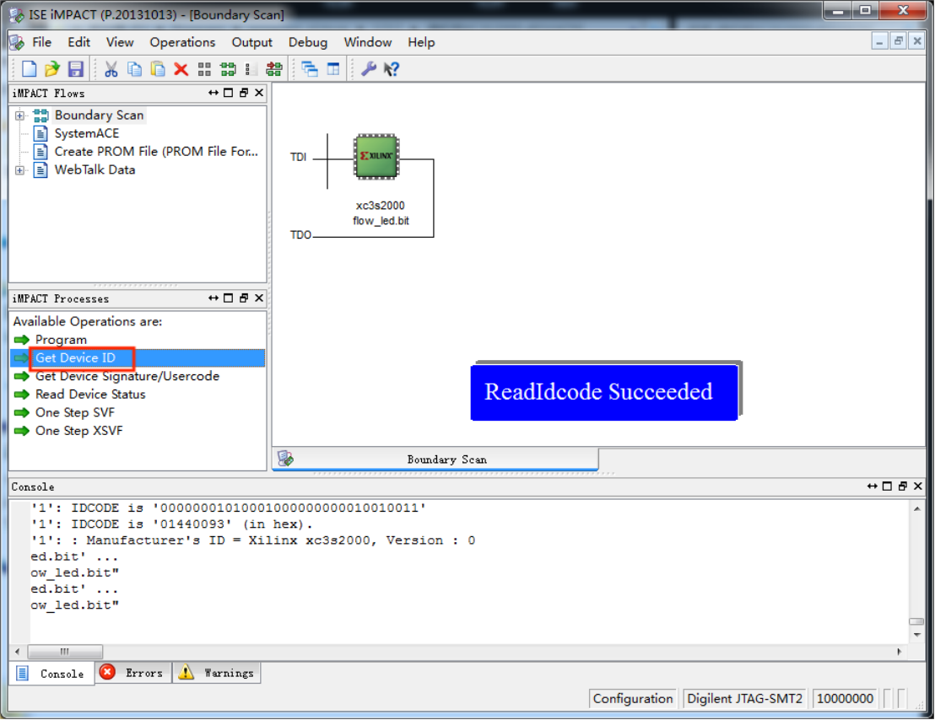
Task: Click the Save floppy disk icon
Action: (x=76, y=69)
